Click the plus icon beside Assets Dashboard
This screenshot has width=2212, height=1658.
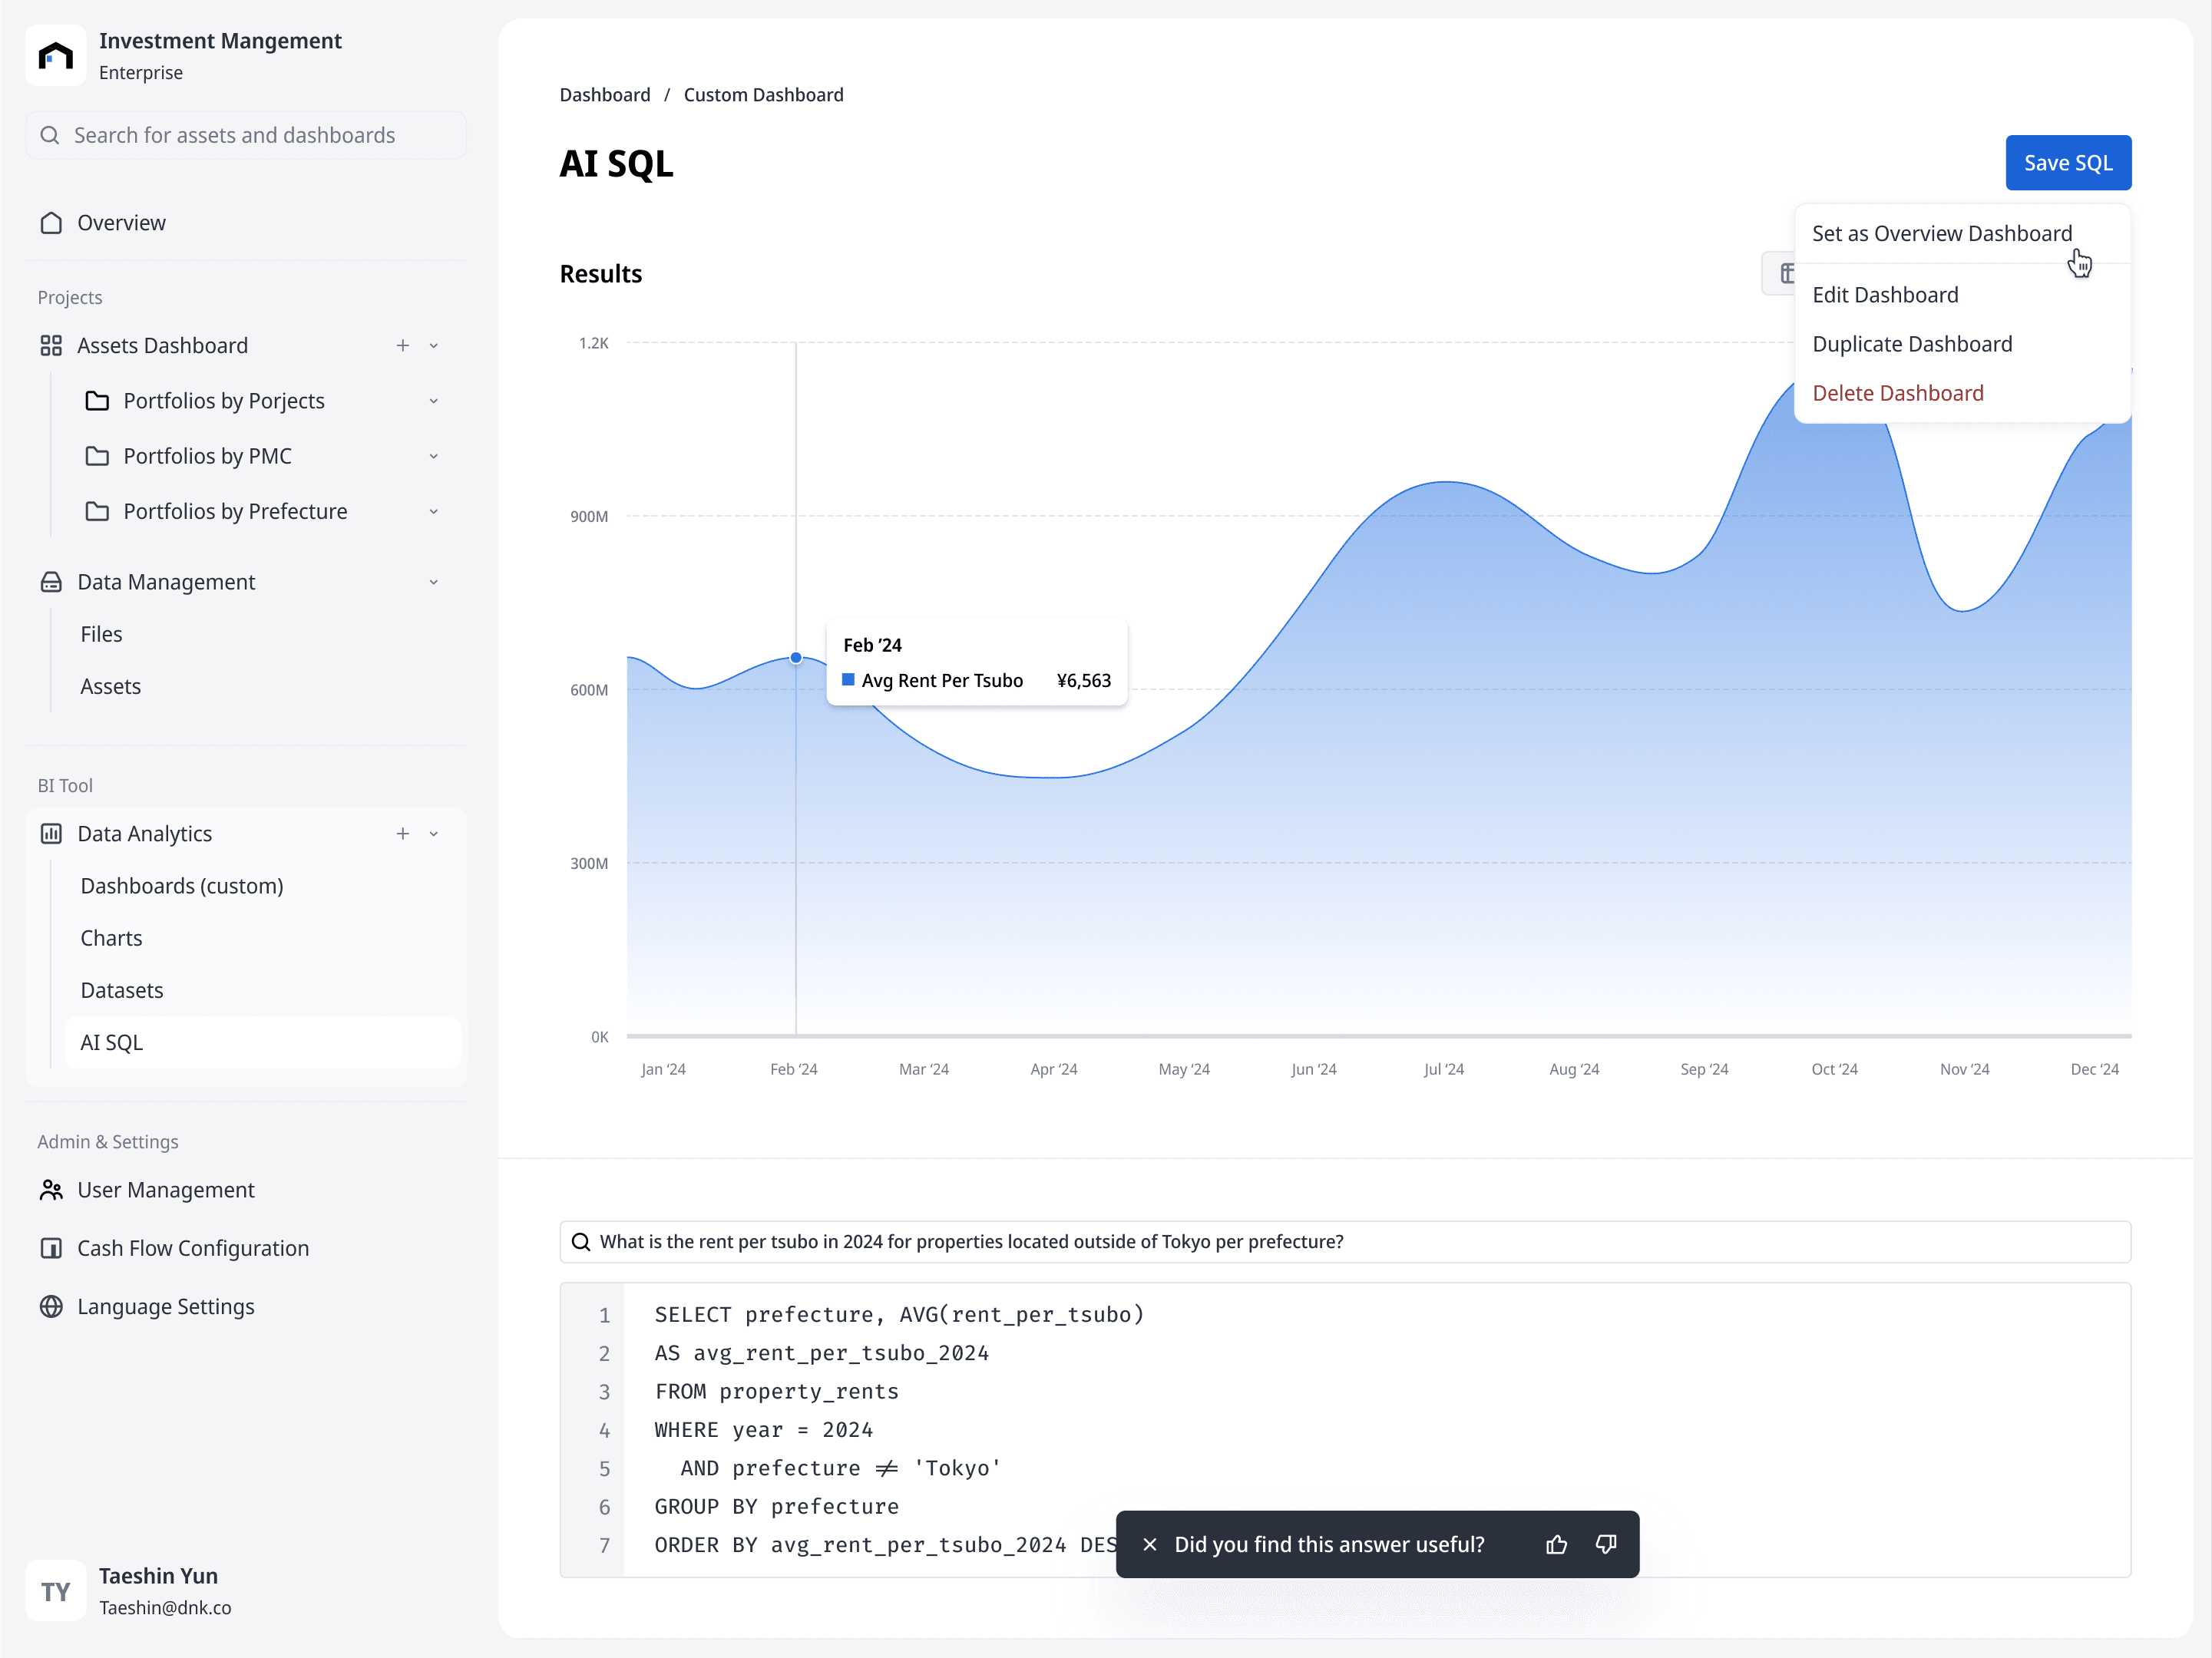(403, 345)
